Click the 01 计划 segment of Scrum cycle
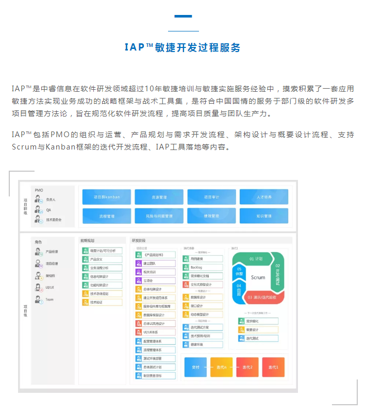Viewport: 366px width, 414px height. coord(256,258)
